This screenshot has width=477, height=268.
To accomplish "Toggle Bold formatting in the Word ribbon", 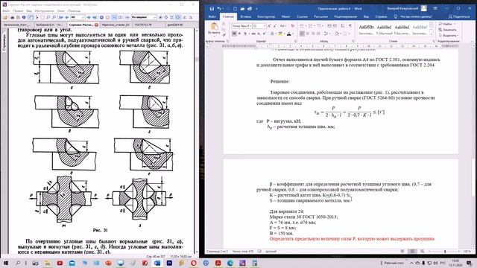I will (x=234, y=33).
